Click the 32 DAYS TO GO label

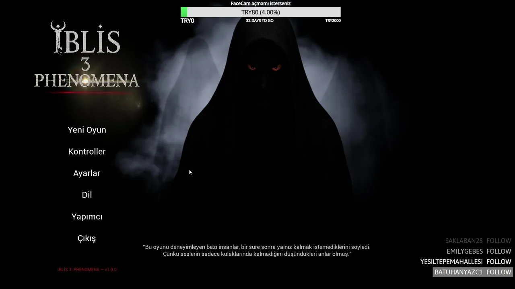pos(260,20)
